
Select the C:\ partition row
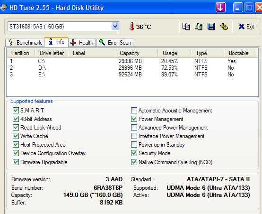pos(132,61)
